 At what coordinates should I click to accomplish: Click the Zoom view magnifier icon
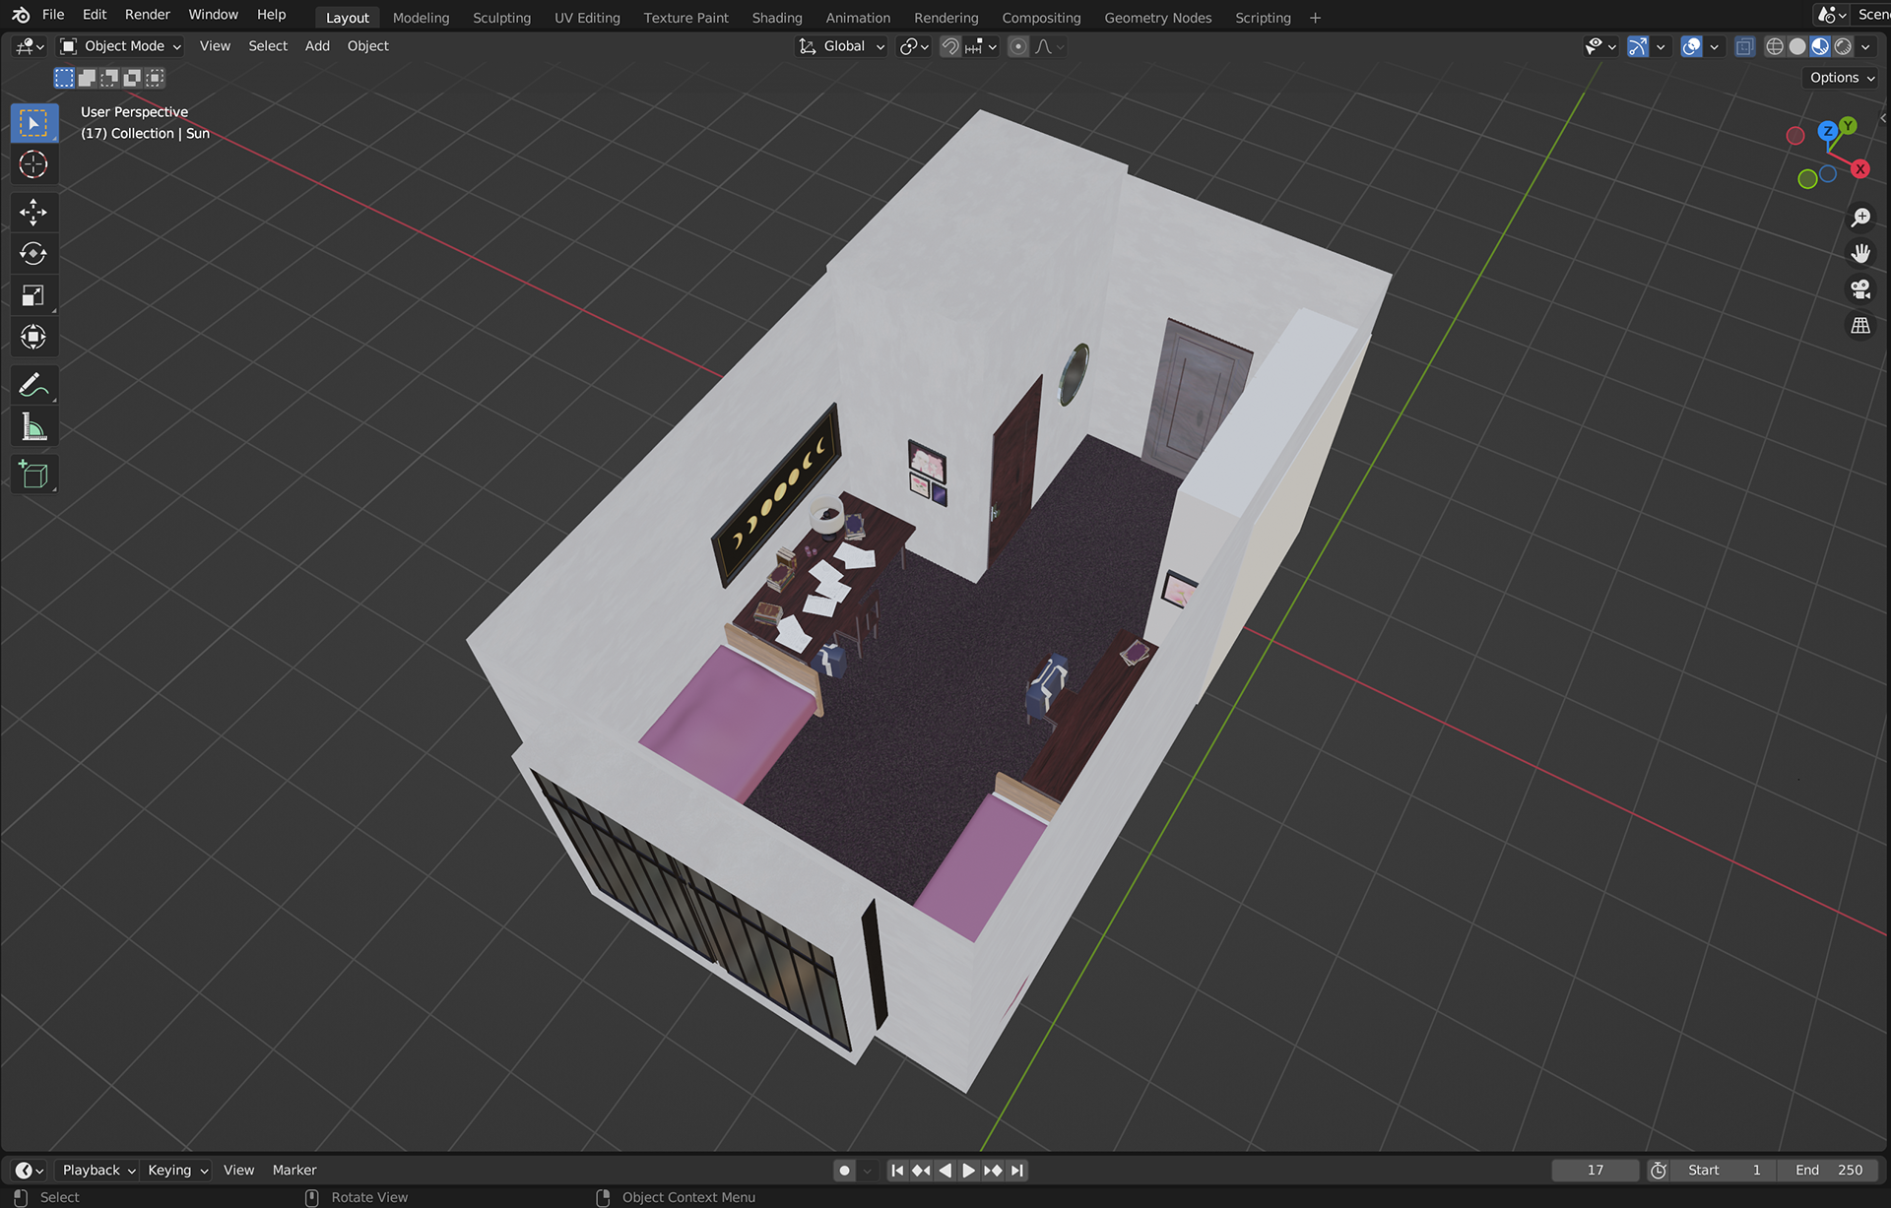click(1860, 218)
